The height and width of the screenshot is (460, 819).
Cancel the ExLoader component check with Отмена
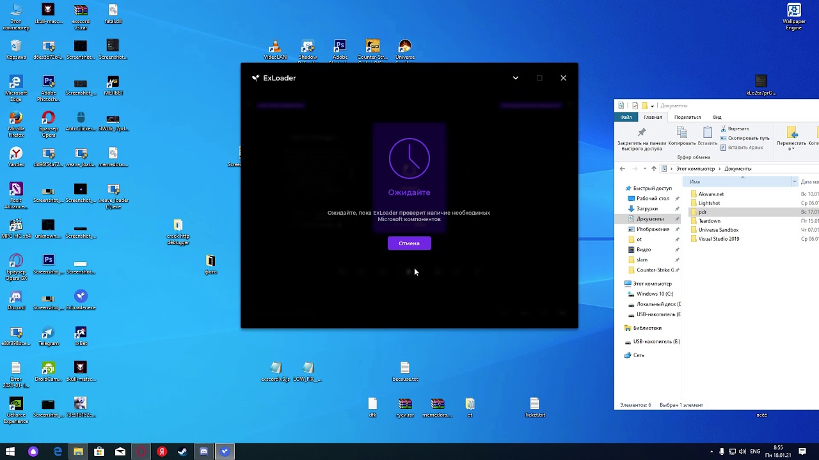[x=409, y=243]
